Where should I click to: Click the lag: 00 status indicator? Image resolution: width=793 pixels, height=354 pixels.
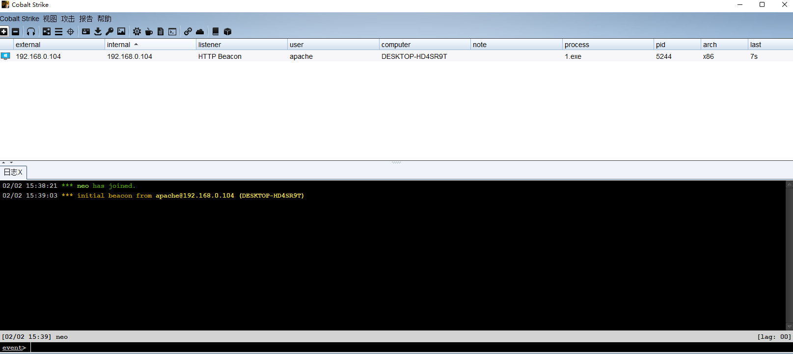click(x=774, y=337)
